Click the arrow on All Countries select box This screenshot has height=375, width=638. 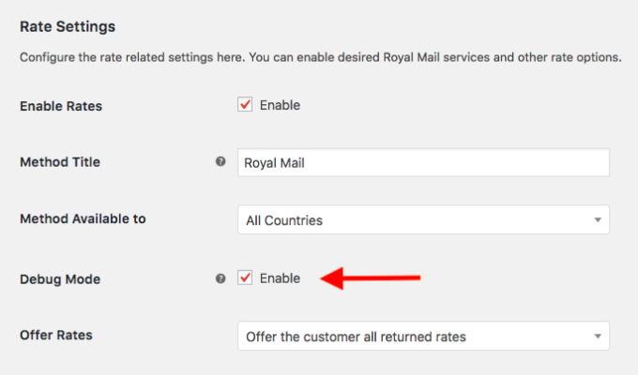tap(598, 220)
